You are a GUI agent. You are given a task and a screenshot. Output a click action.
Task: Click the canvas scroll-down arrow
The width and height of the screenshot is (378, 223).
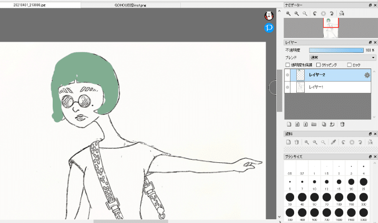click(279, 217)
